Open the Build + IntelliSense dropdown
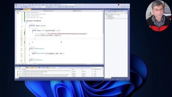This screenshot has height=97, width=172. pos(54,68)
